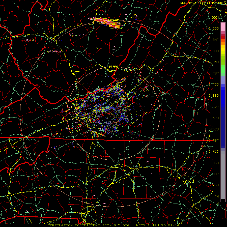
Task: Select the 0.520 scale value
Action: (214, 129)
